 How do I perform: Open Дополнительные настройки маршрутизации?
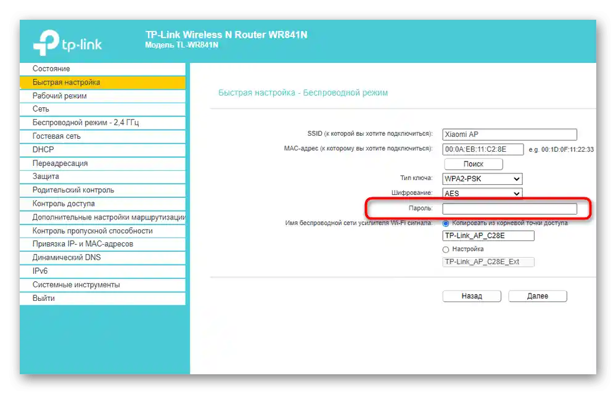(x=102, y=217)
